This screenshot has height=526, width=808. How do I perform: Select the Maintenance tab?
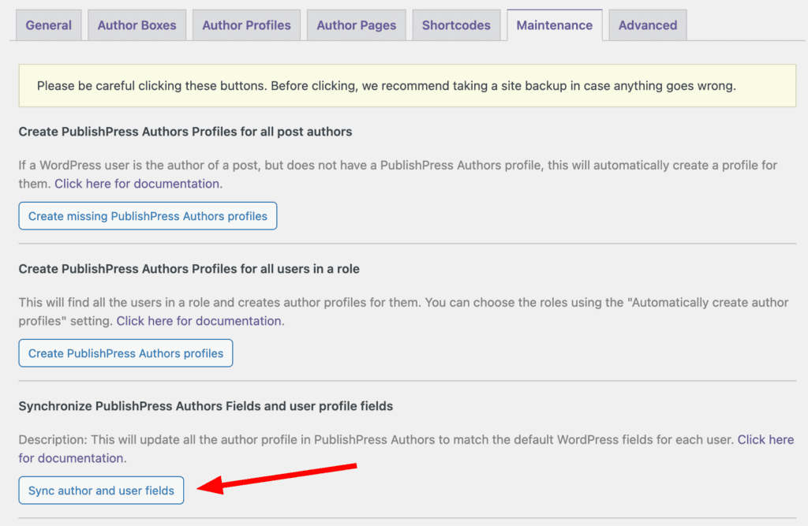[555, 24]
